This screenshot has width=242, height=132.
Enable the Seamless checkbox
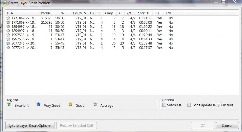[164, 105]
